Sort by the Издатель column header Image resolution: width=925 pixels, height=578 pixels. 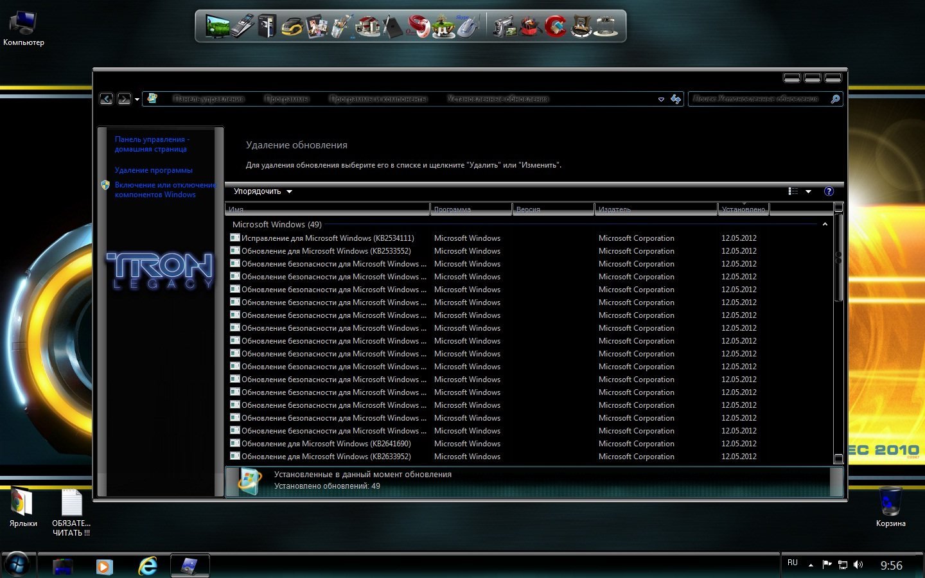pyautogui.click(x=656, y=209)
